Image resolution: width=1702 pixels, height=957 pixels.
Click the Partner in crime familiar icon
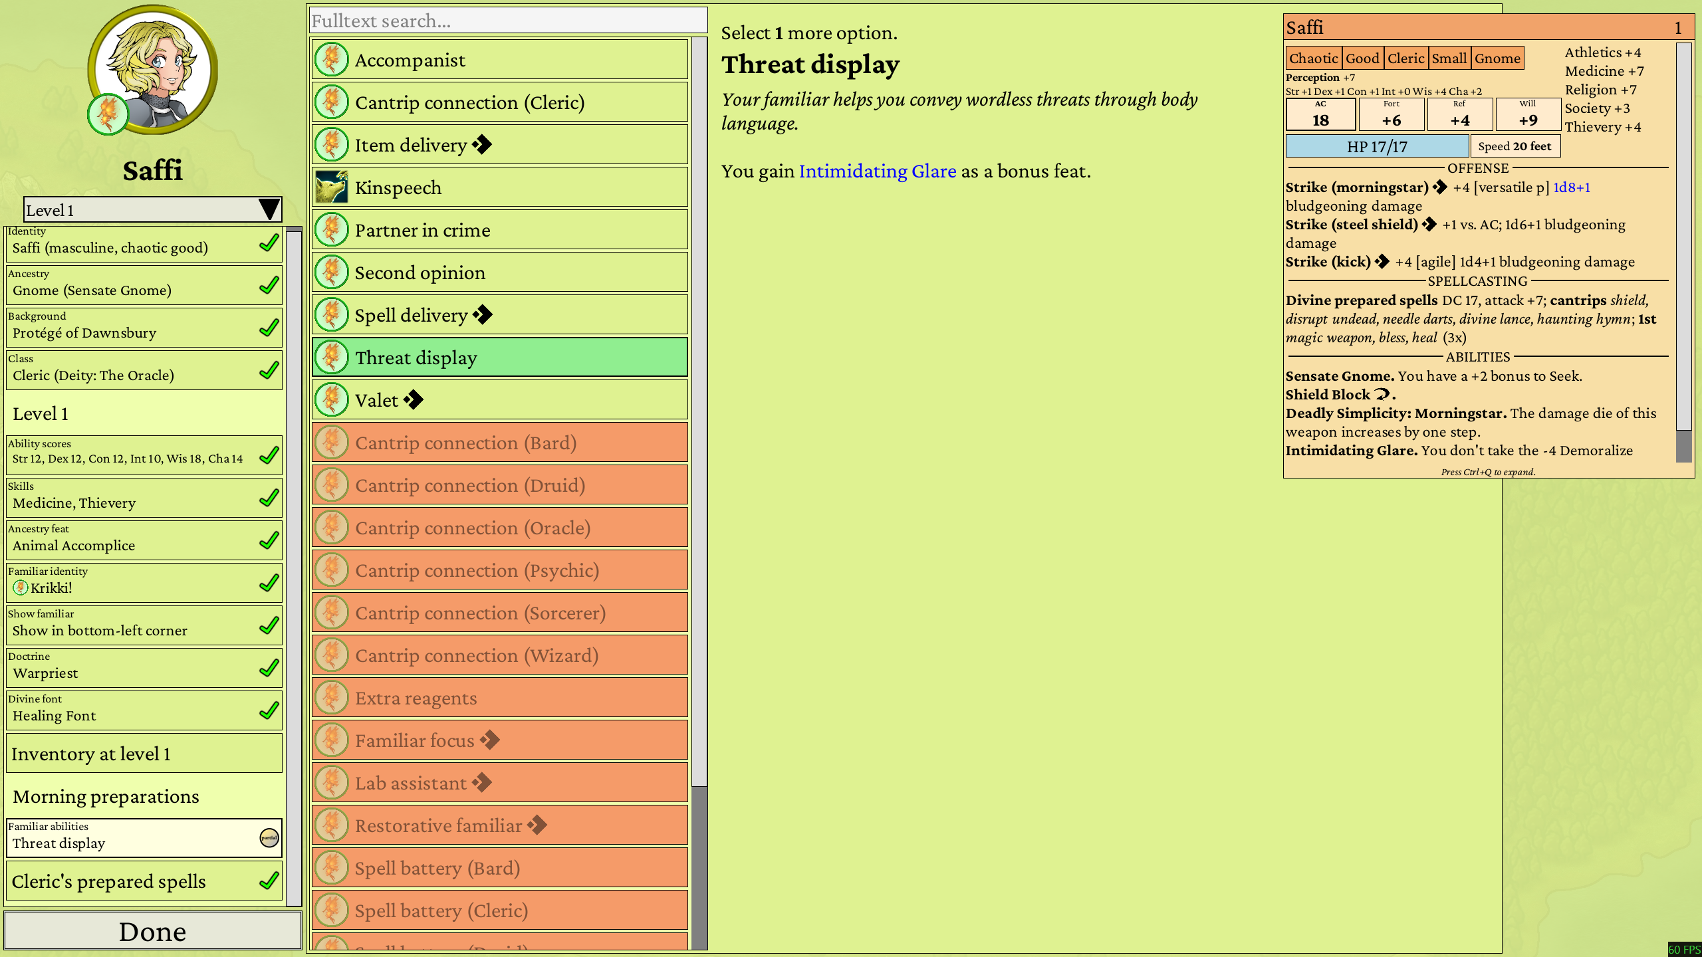331,230
